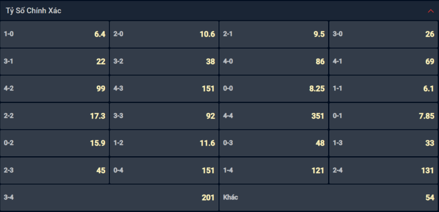Click the 3-1 score option
This screenshot has width=439, height=212.
point(54,61)
